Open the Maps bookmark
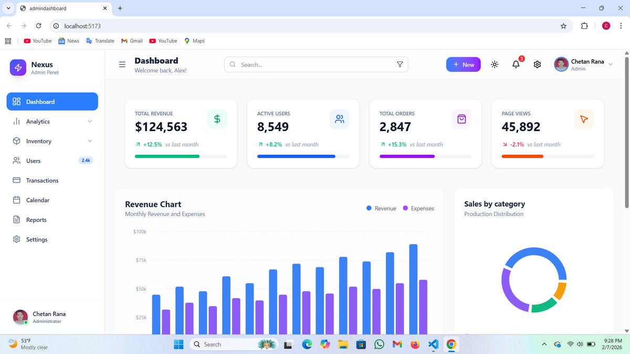The height and width of the screenshot is (354, 630). point(194,41)
